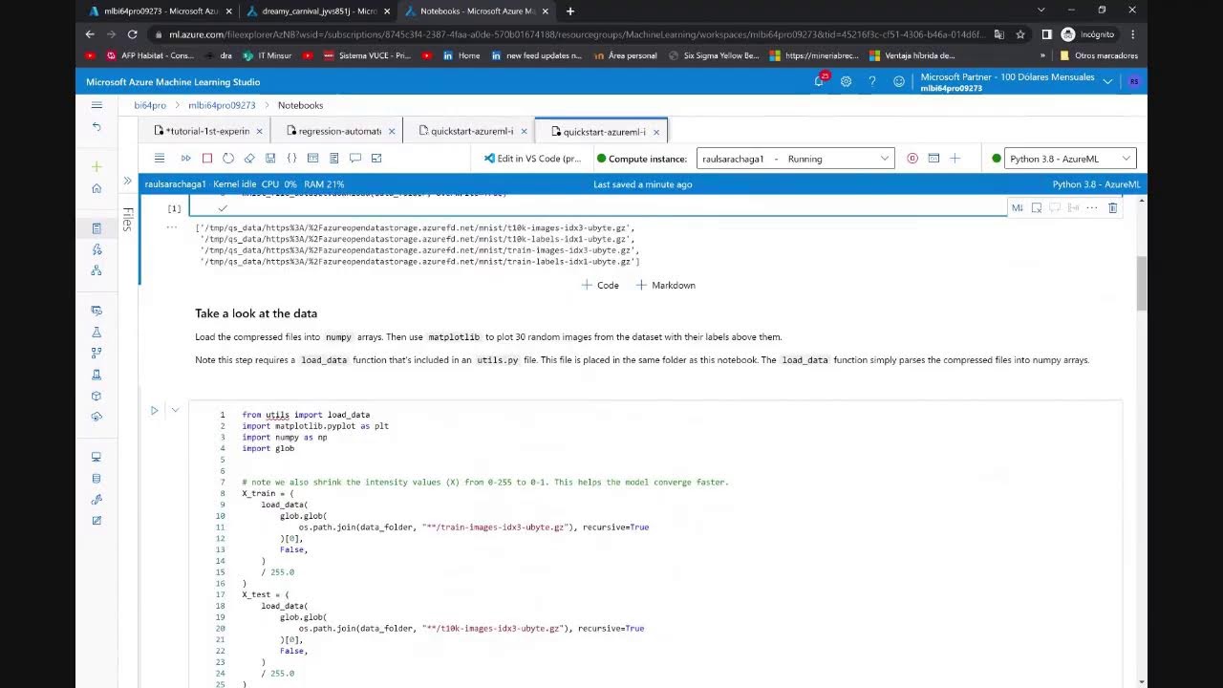The image size is (1223, 688).
Task: Select the dreamy_carnival browser tab
Action: tap(319, 11)
